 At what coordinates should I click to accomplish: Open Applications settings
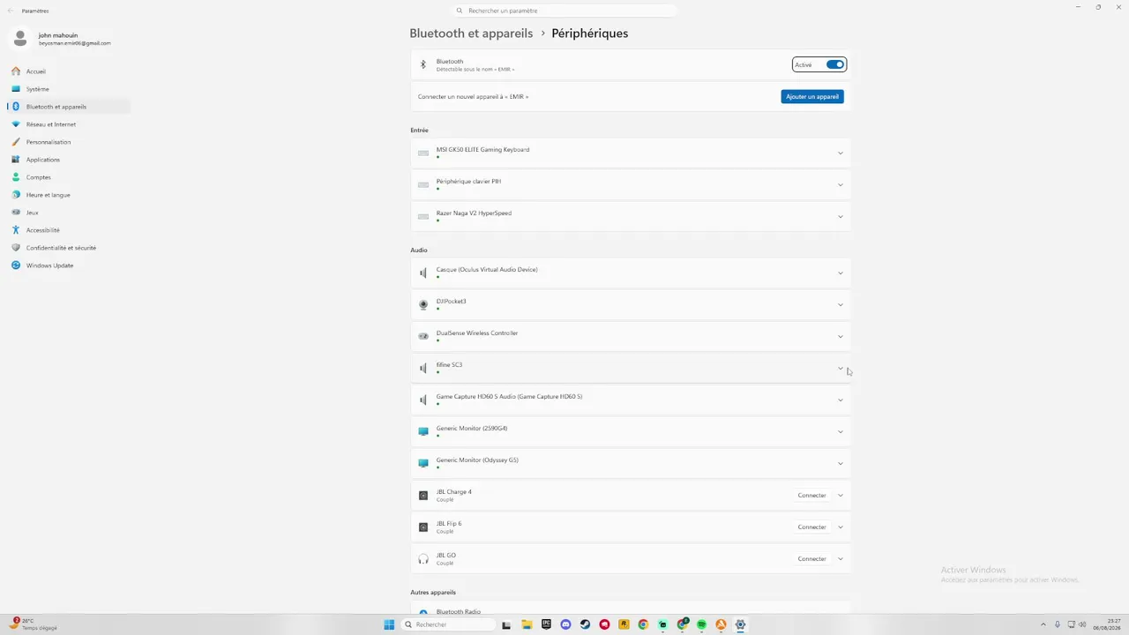click(69, 160)
